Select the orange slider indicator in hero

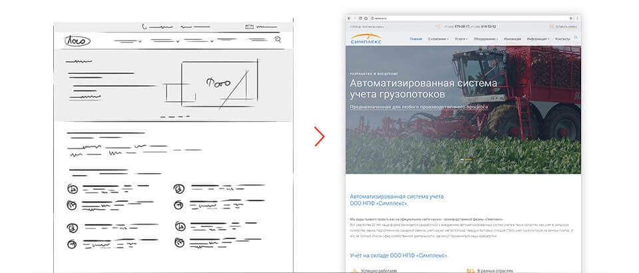click(x=468, y=159)
